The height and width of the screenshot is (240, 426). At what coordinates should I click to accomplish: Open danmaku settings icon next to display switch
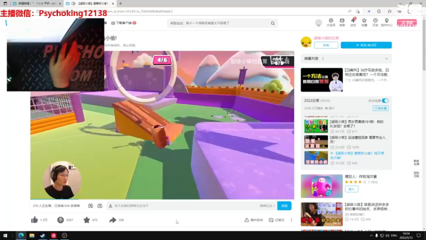100,206
